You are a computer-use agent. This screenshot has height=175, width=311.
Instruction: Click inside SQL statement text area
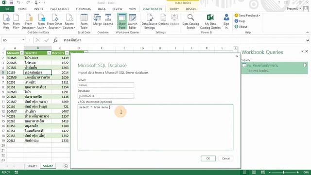click(155, 127)
